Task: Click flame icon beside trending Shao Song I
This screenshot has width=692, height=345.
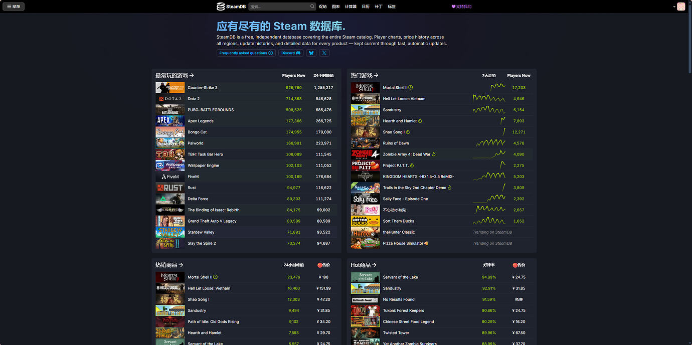Action: pos(408,132)
